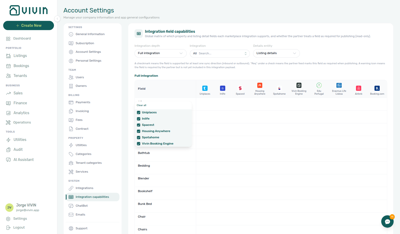
Task: Click the Listings building icon
Action: click(x=8, y=56)
